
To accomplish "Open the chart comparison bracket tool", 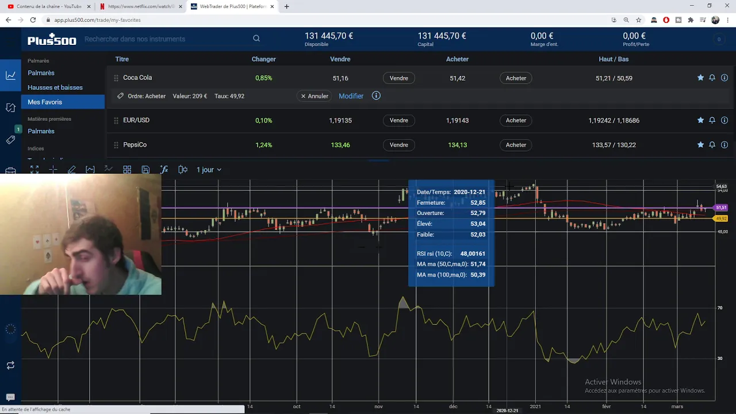I will click(90, 170).
